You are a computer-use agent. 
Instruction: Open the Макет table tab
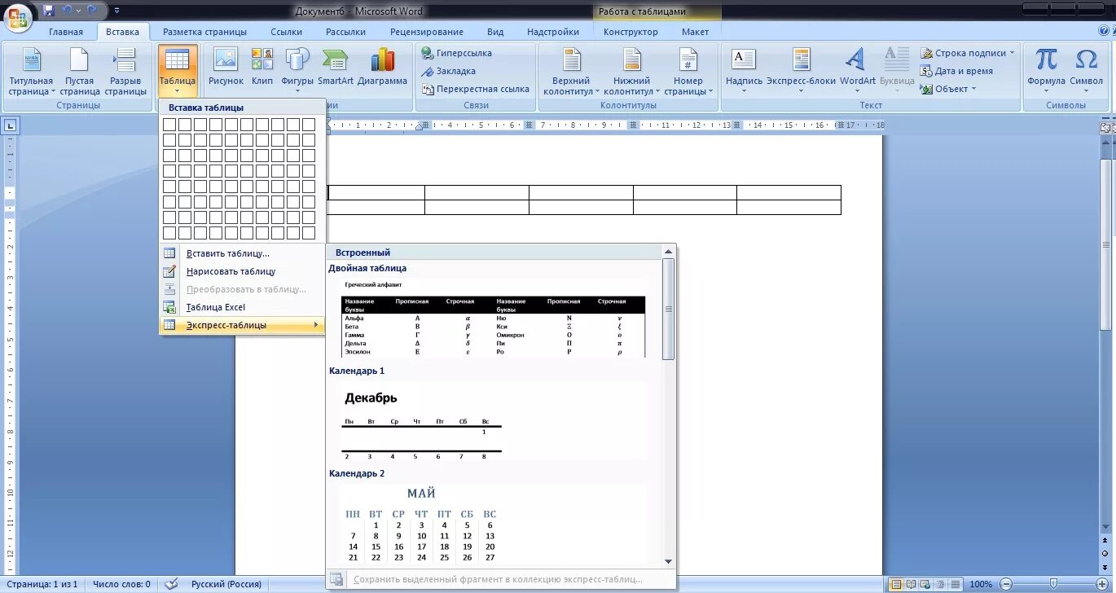coord(696,32)
